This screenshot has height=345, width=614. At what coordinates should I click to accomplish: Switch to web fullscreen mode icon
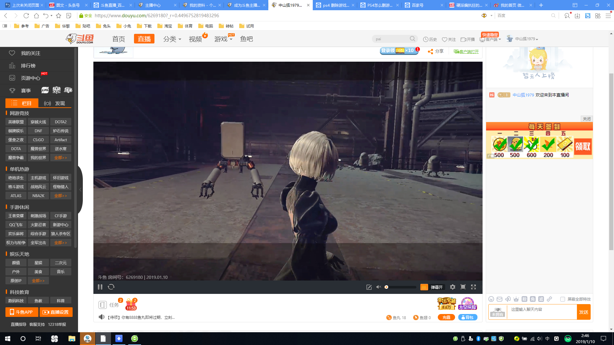tap(463, 287)
